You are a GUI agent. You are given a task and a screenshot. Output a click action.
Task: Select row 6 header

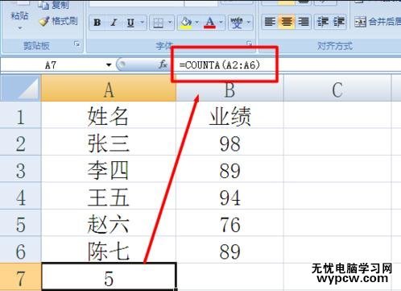coord(21,250)
